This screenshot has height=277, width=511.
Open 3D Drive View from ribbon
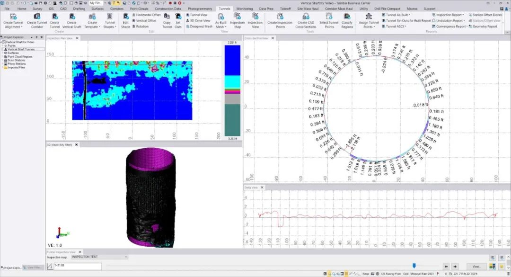coord(198,20)
